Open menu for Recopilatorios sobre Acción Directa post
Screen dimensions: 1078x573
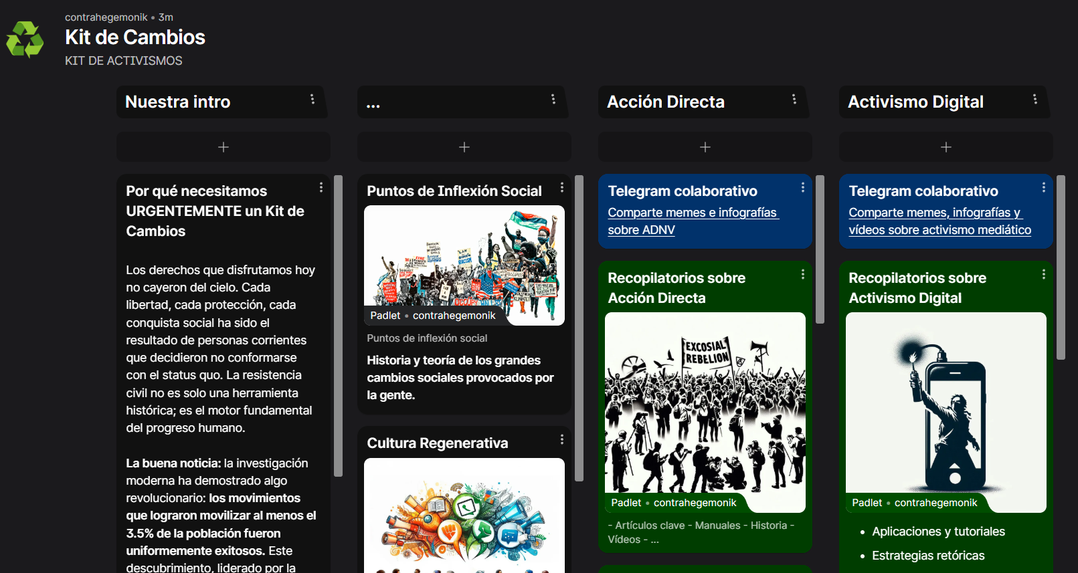[x=803, y=275]
